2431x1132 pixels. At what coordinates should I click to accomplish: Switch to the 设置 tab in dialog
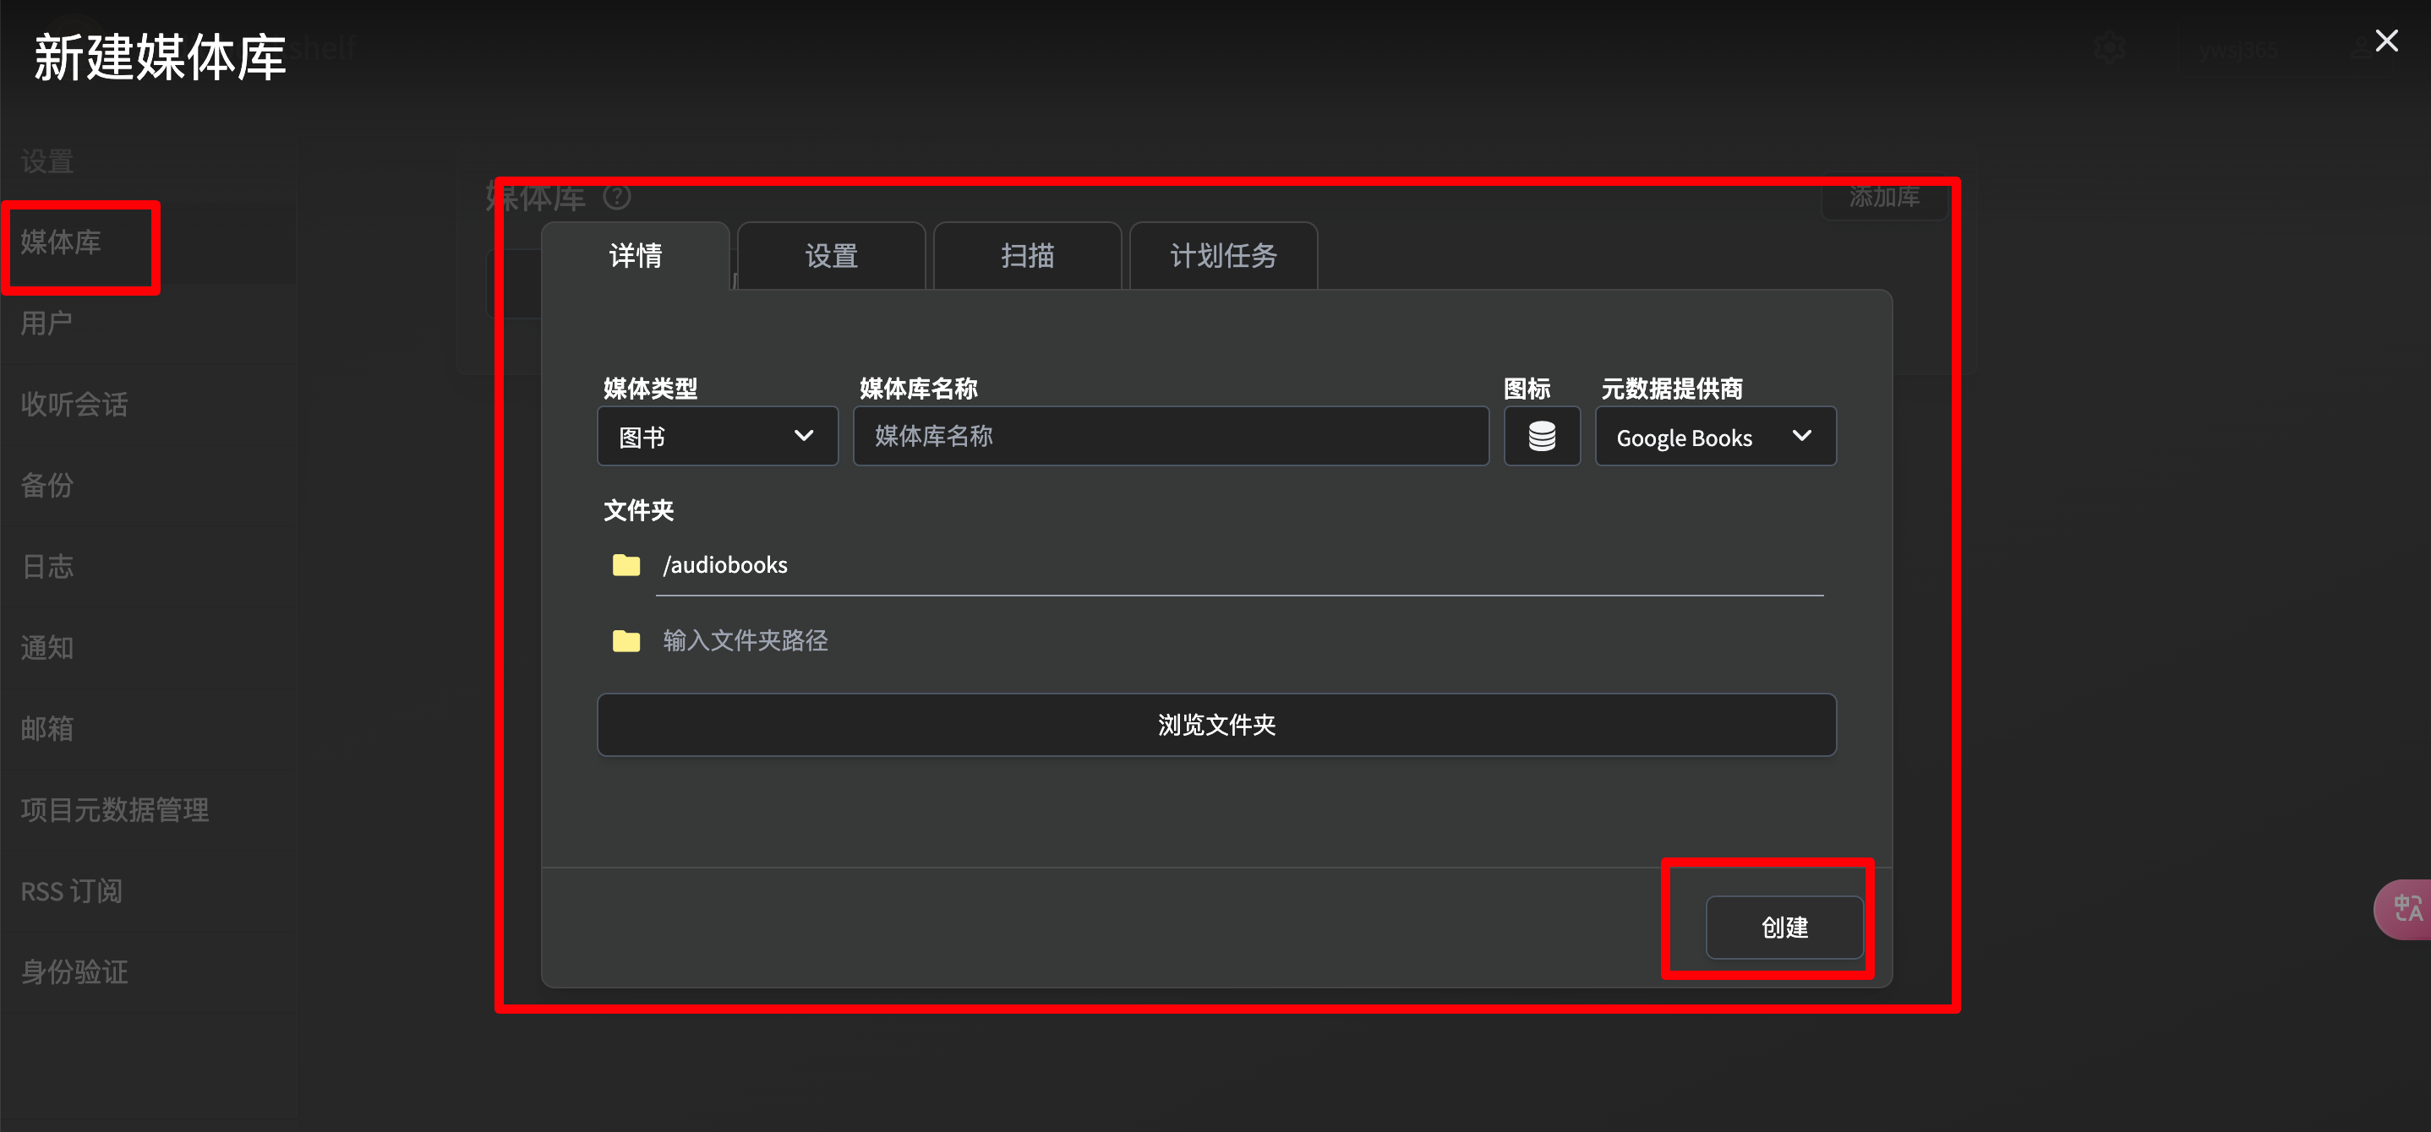pyautogui.click(x=830, y=256)
